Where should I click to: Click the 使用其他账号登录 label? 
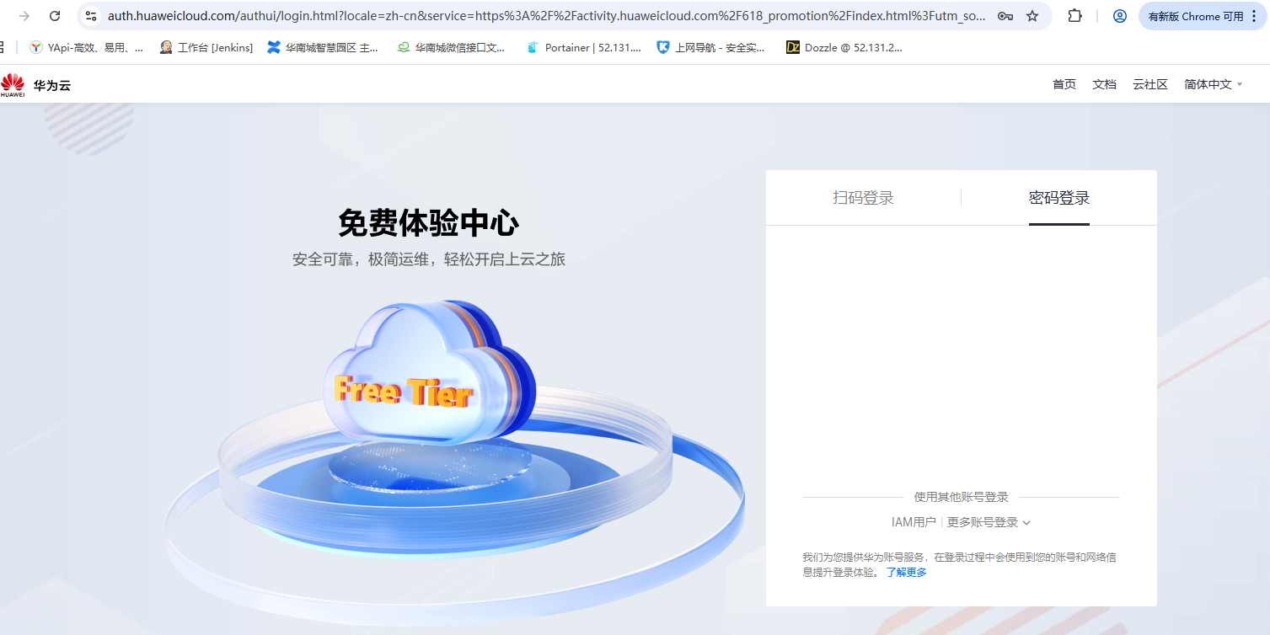pos(961,497)
